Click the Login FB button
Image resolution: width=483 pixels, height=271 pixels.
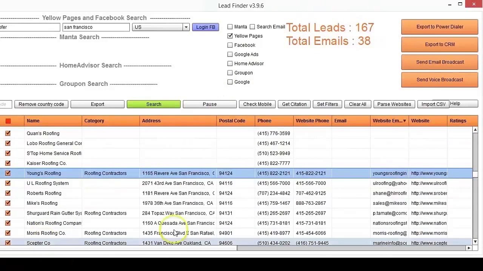(206, 27)
